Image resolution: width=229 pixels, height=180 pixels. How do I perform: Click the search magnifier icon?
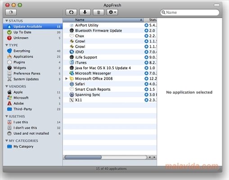point(163,12)
